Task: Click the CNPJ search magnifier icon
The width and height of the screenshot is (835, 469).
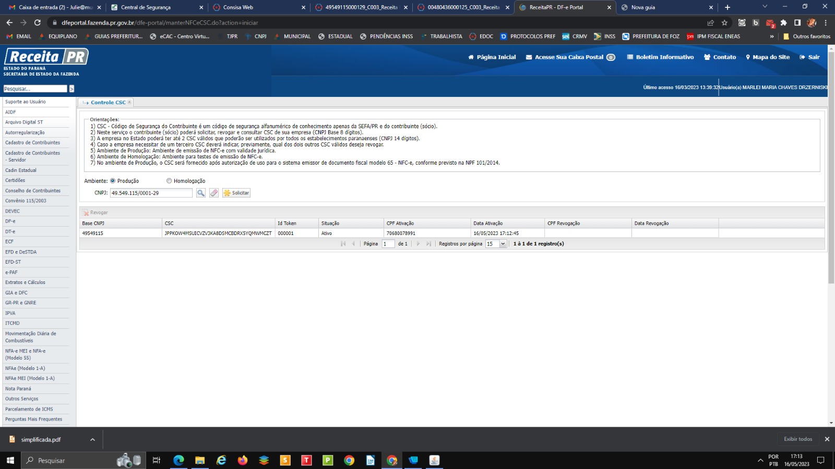Action: click(200, 193)
